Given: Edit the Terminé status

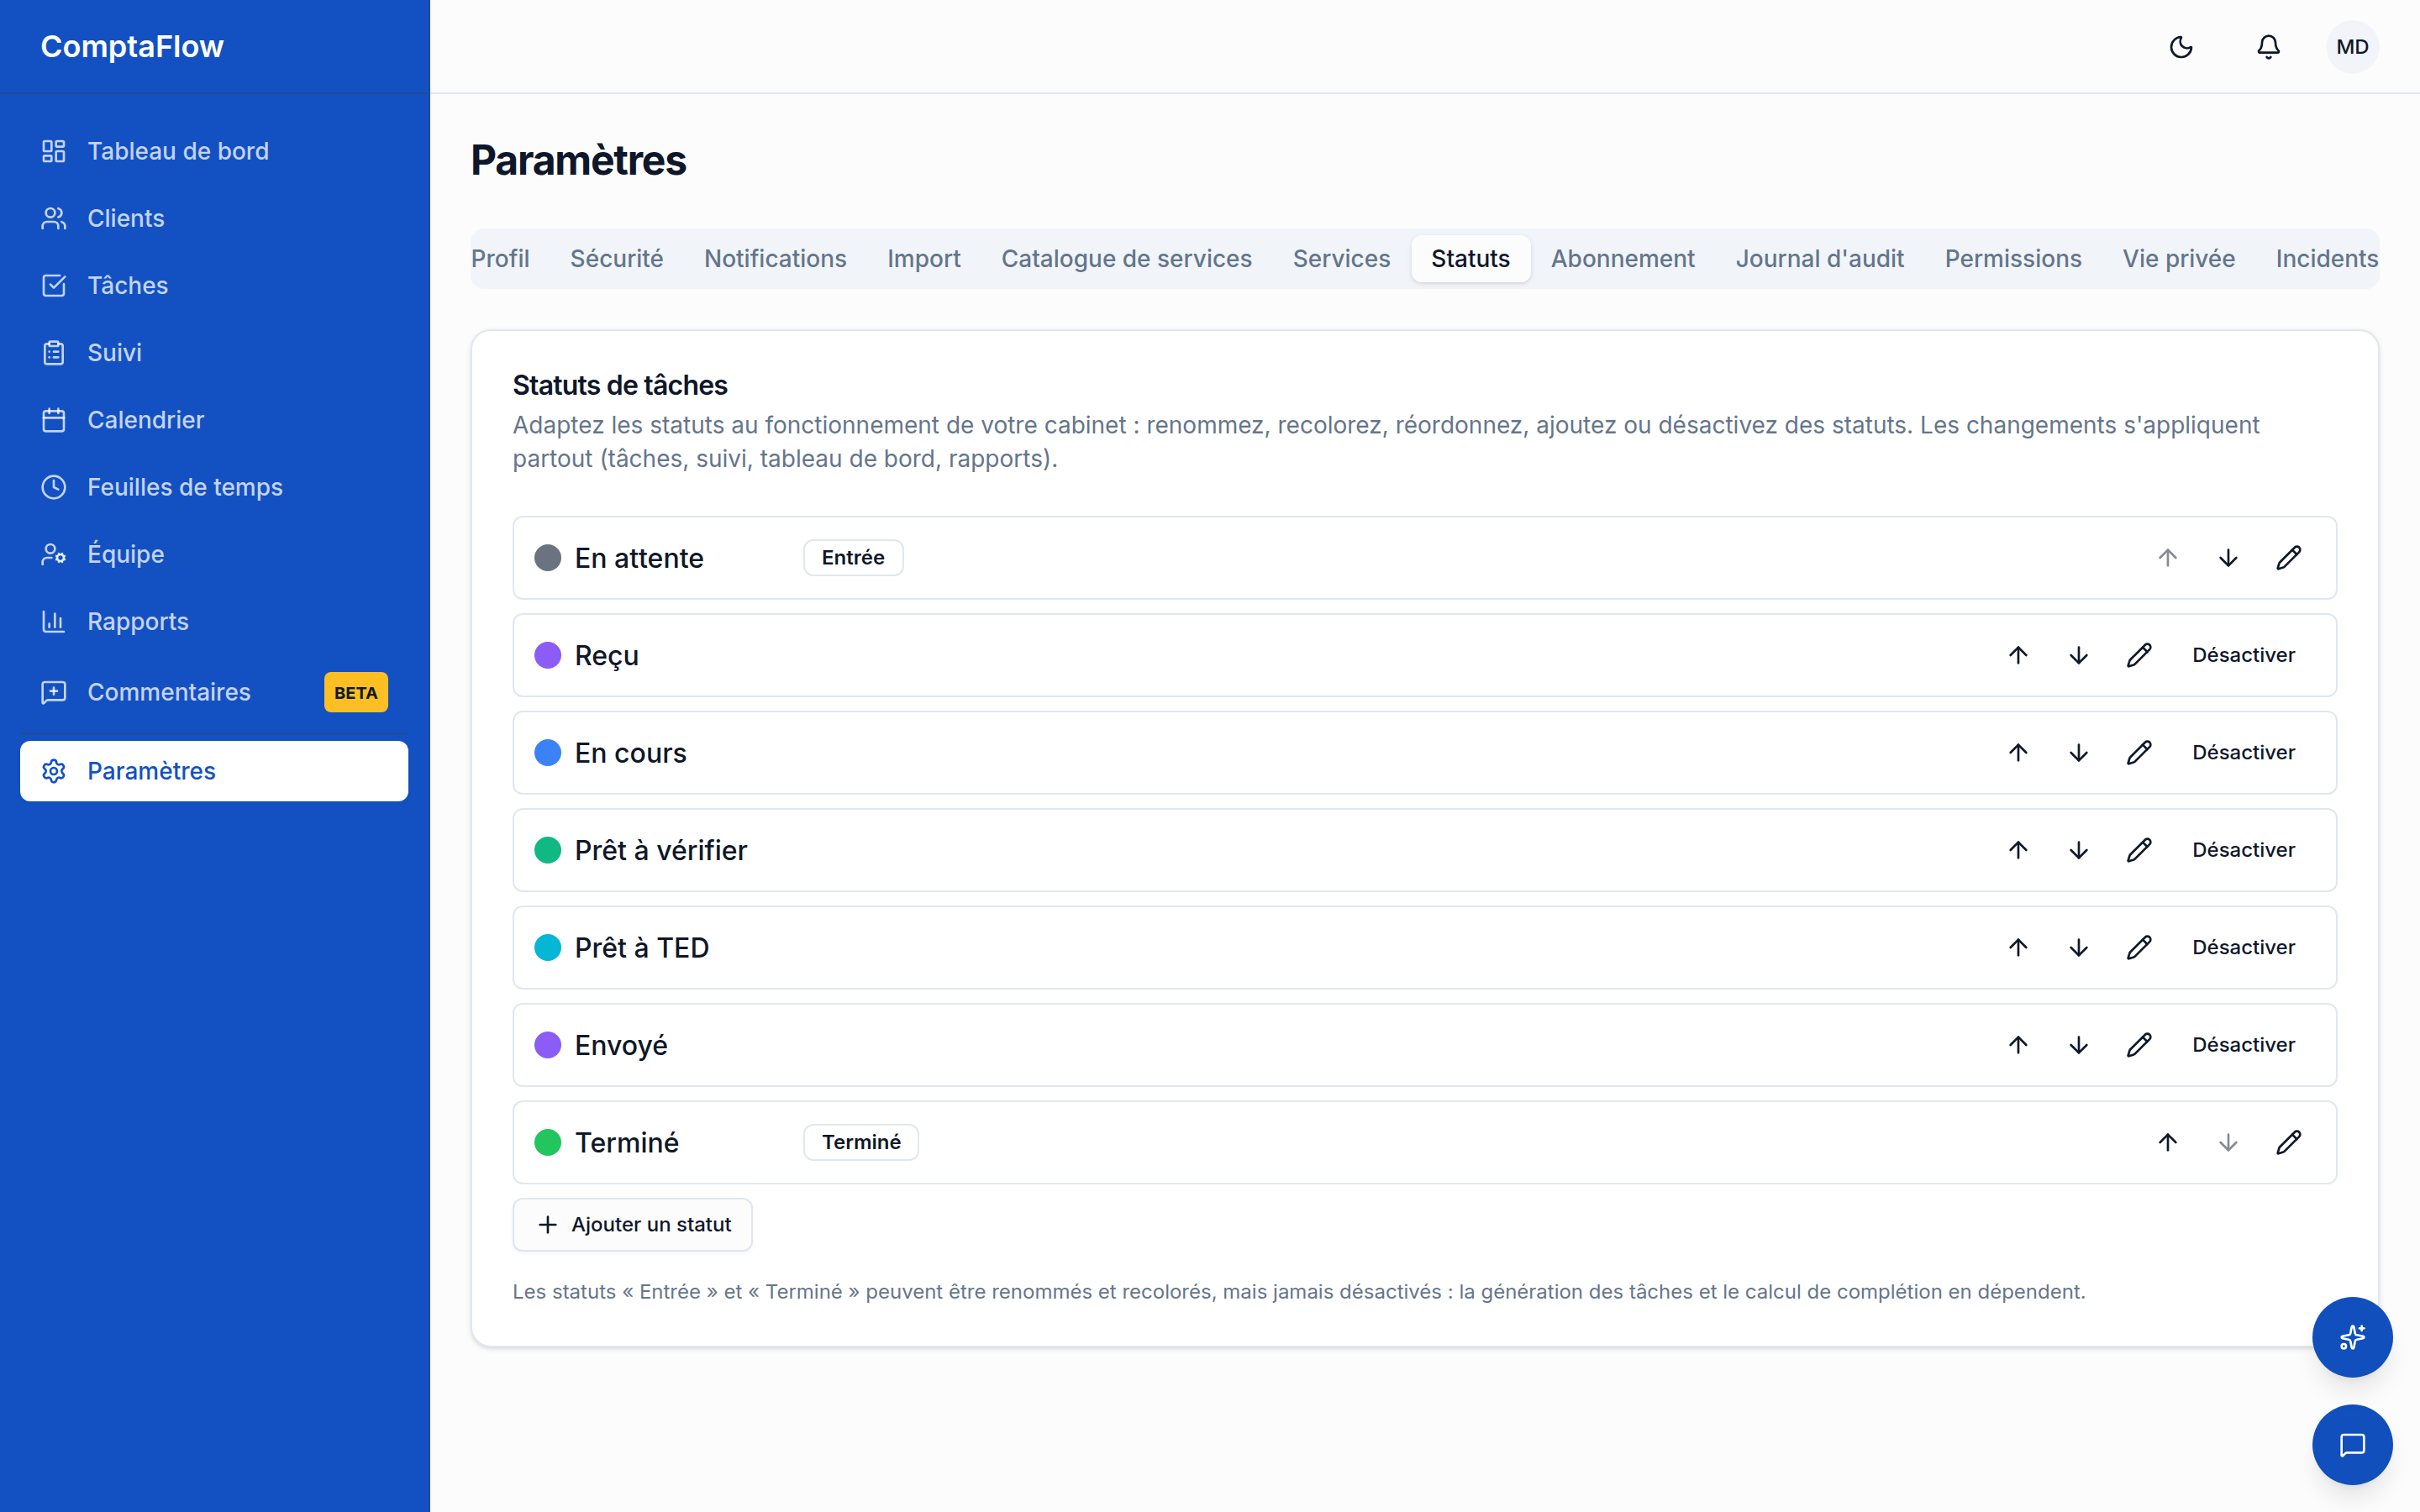Looking at the screenshot, I should pos(2288,1142).
